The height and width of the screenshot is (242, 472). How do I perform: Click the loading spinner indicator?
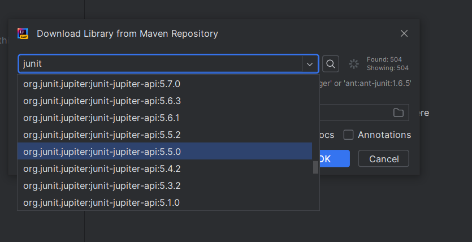pos(354,64)
